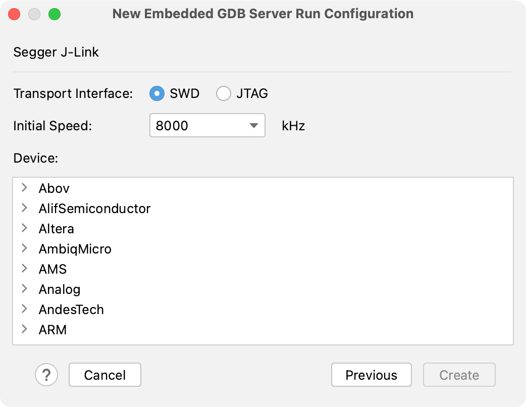Expand the AlifSemiconductor device group
This screenshot has height=407, width=526.
(24, 208)
